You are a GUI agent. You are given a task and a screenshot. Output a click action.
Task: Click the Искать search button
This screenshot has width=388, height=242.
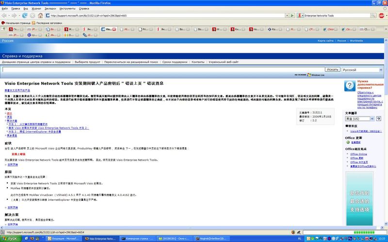(333, 70)
